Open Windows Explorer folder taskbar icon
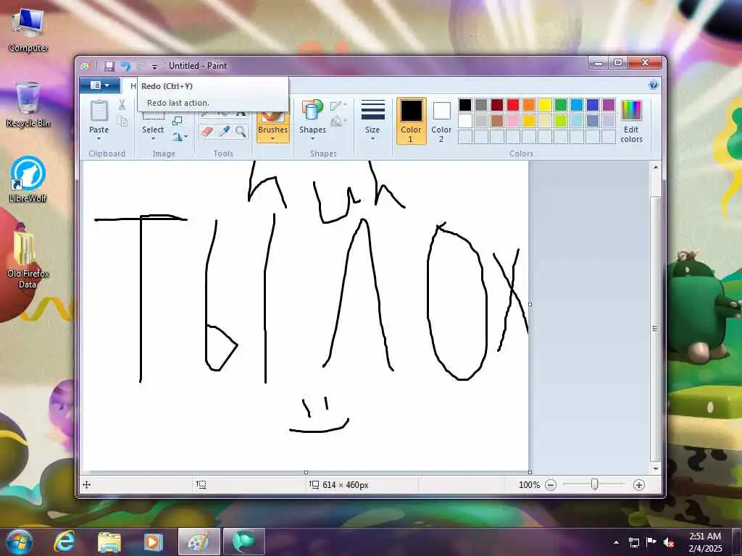Image resolution: width=742 pixels, height=556 pixels. (x=109, y=542)
